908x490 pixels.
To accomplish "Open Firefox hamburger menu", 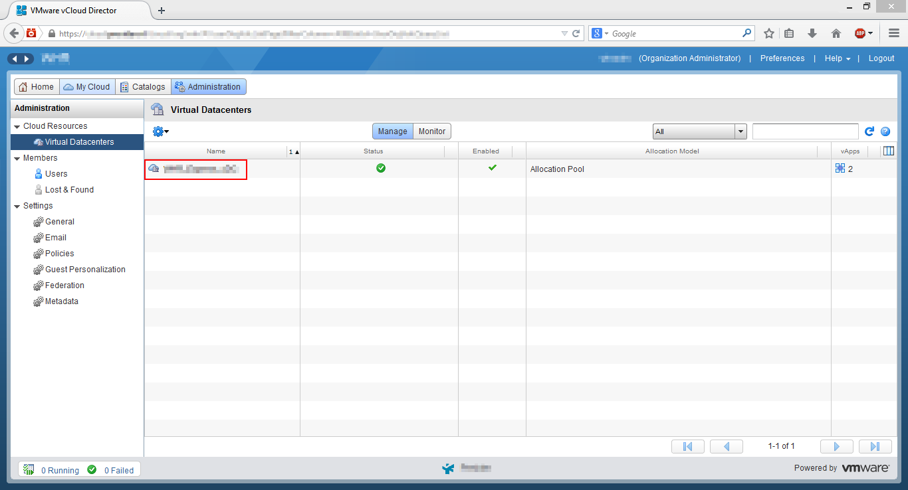I will tap(894, 33).
